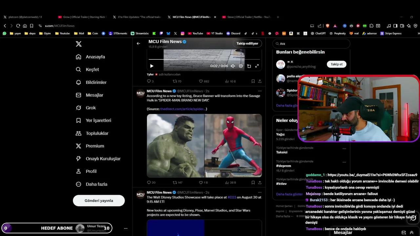Reply to the video post with 3 replies
Screen dimensions: 420x236
point(150,81)
